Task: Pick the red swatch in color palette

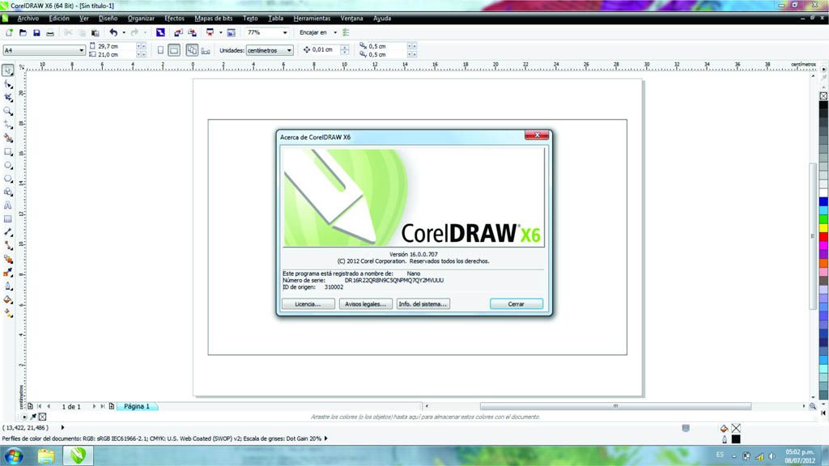Action: tap(823, 237)
